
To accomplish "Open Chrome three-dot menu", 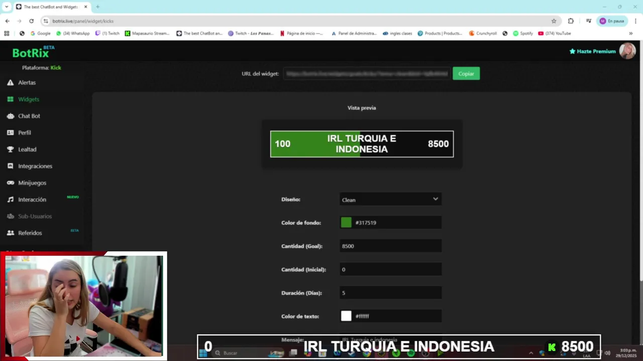I will pos(635,21).
